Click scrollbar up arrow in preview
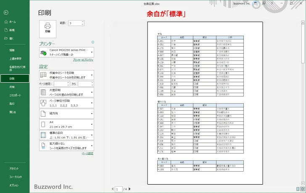The image size is (306, 193). [303, 22]
